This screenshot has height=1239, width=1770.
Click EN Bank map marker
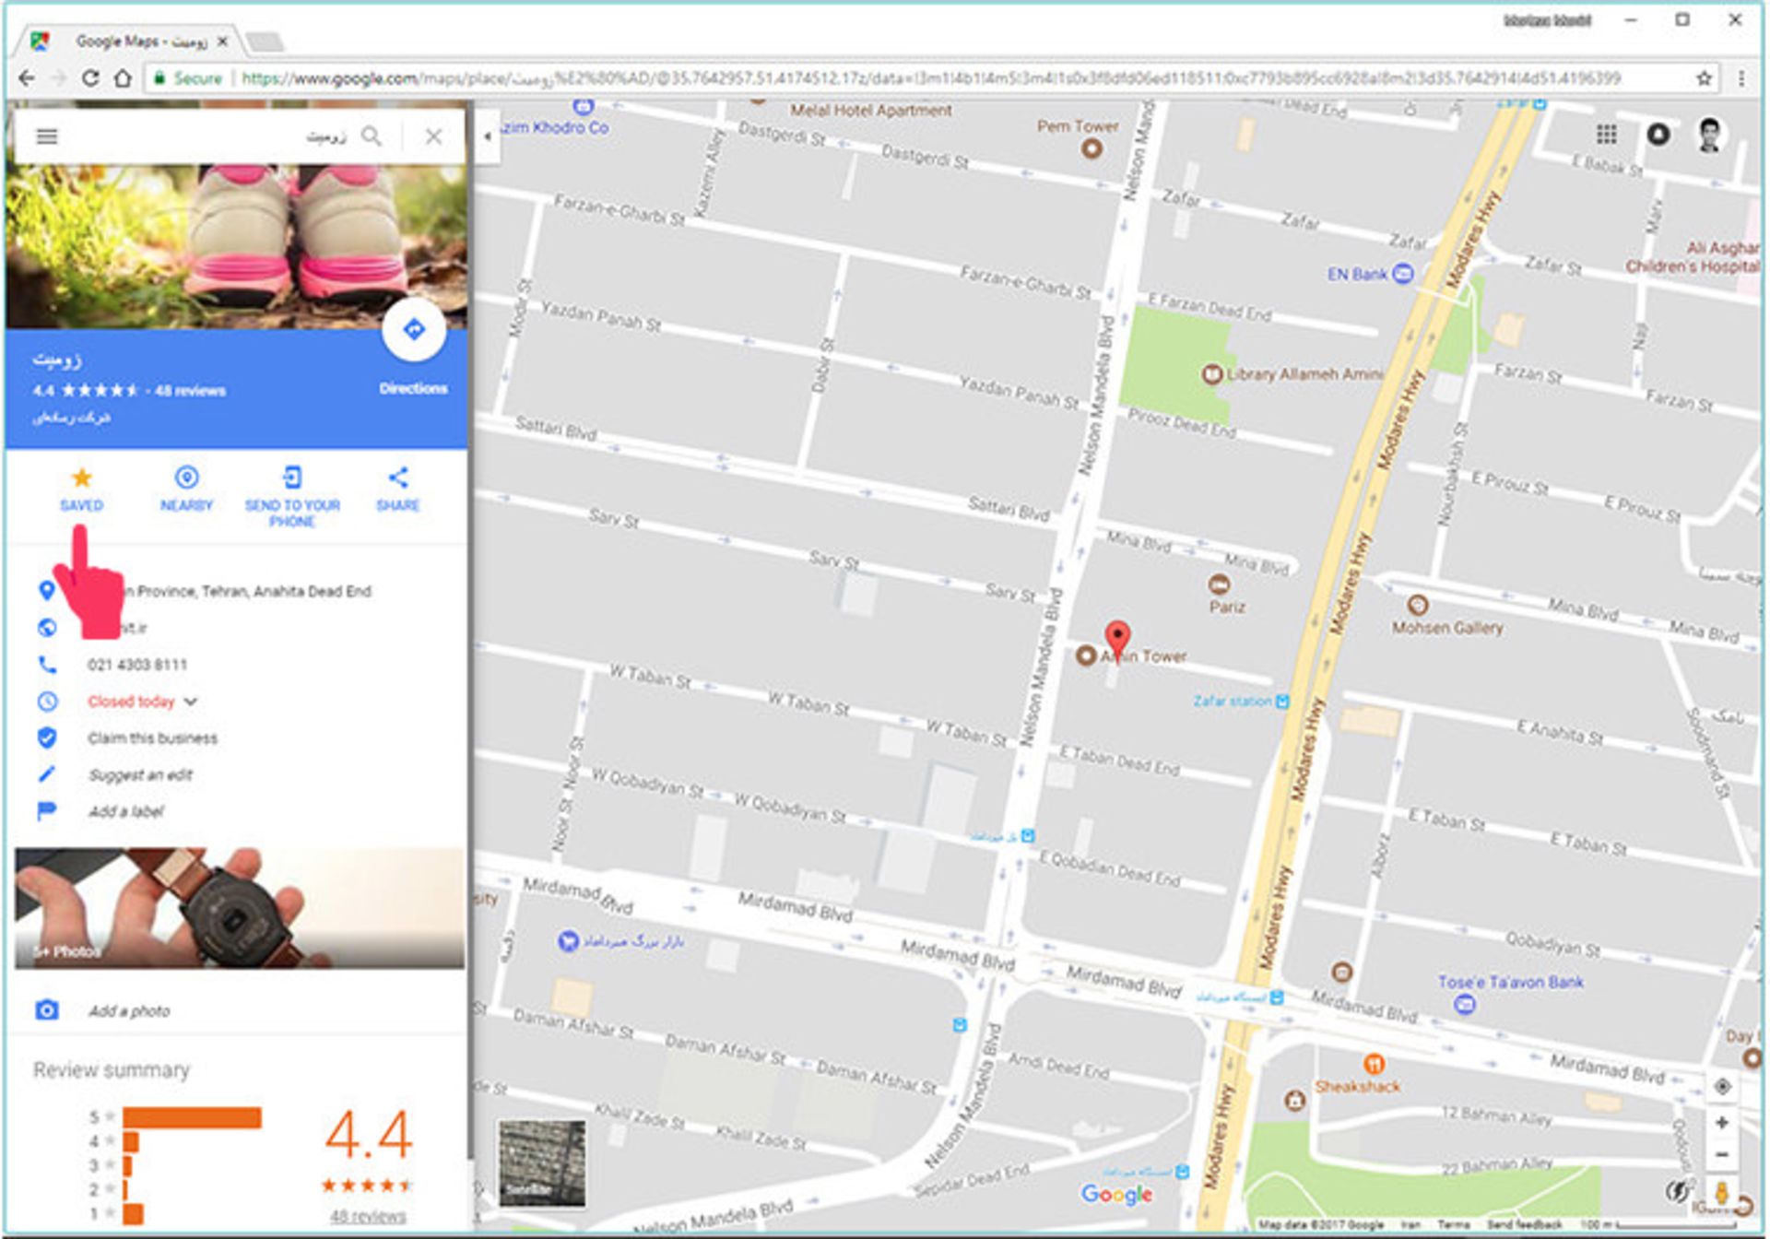pyautogui.click(x=1402, y=274)
